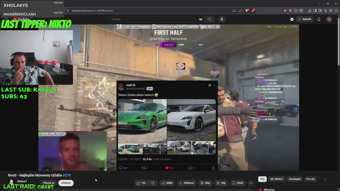Click the Klip scissors button
340x191 pixels.
point(221,183)
